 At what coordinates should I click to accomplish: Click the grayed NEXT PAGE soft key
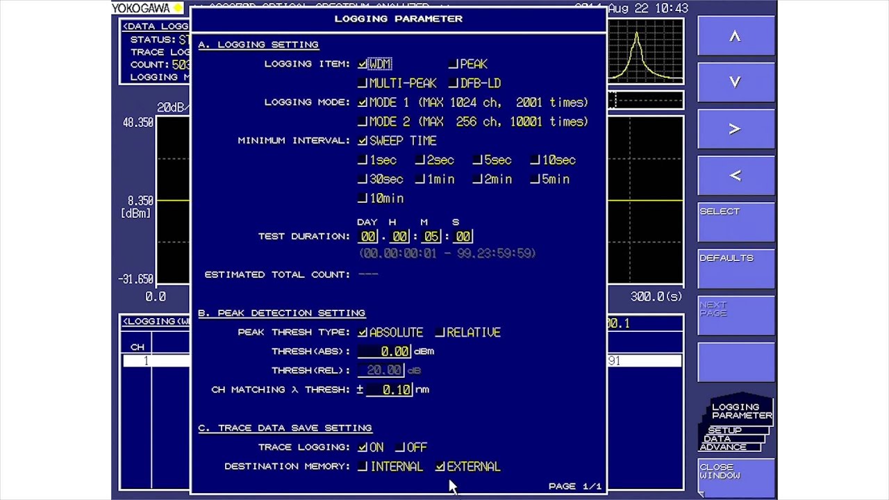(x=736, y=315)
